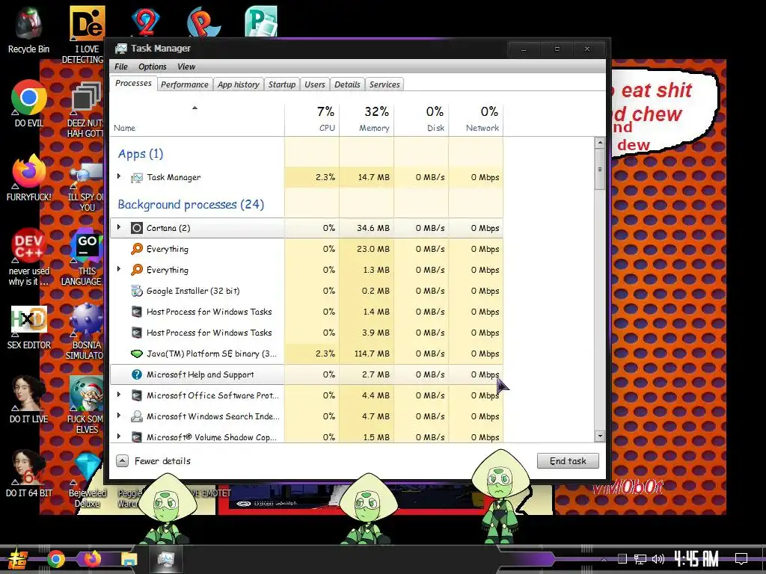The width and height of the screenshot is (766, 574).
Task: Click the process list scrollbar thumb
Action: pyautogui.click(x=599, y=170)
